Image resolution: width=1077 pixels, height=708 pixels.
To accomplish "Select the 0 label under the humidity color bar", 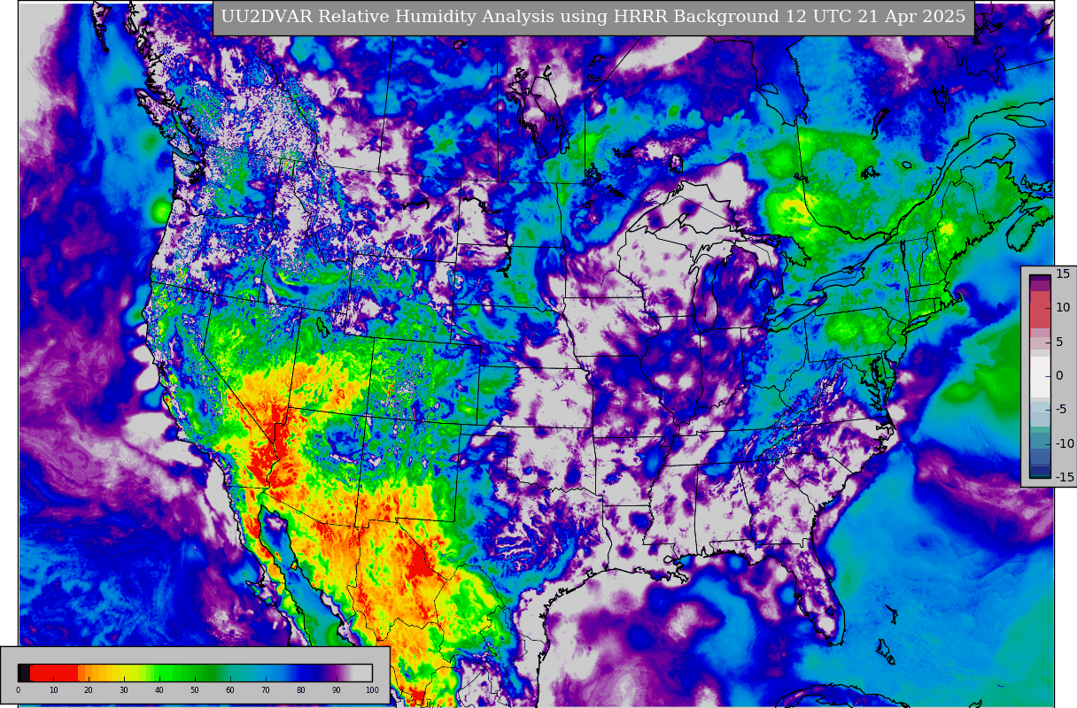I will click(x=18, y=690).
